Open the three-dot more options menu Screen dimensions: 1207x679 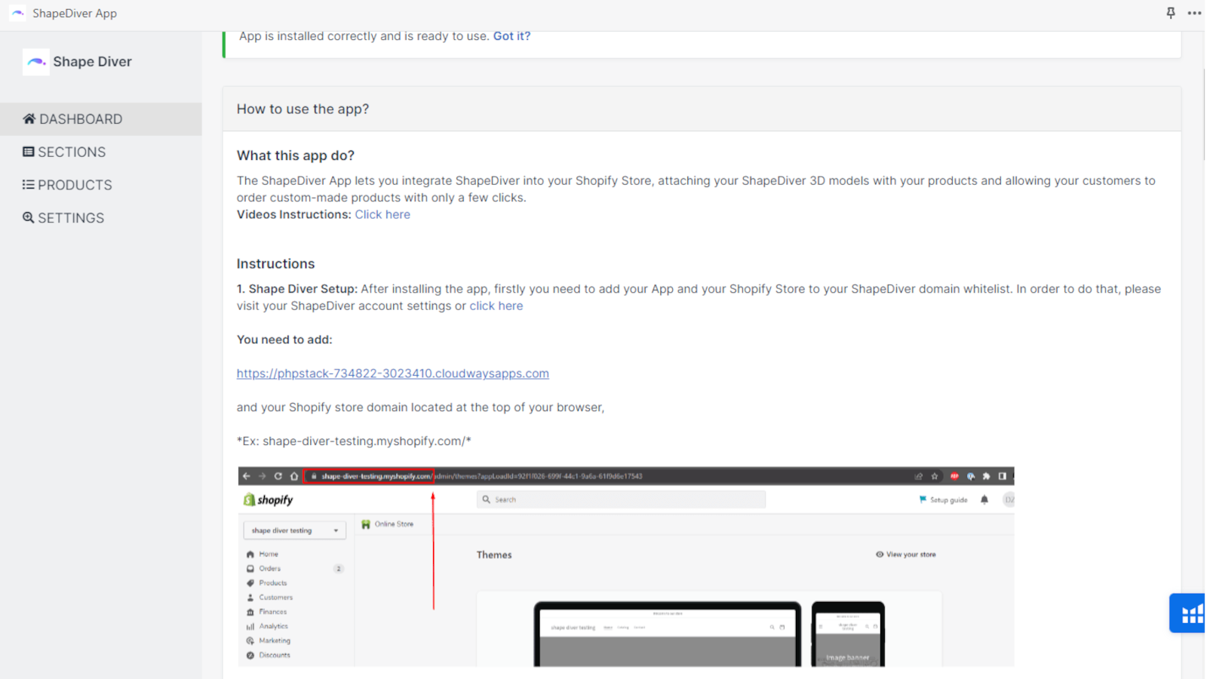tap(1194, 13)
